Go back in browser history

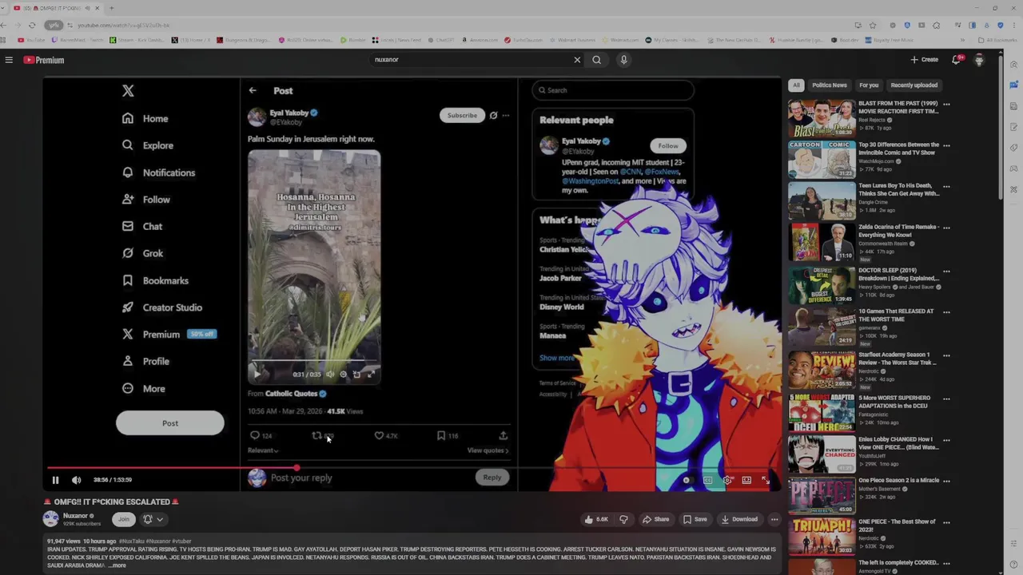click(x=4, y=25)
